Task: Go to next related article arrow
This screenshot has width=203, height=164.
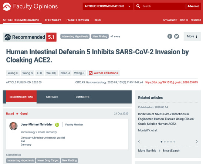Action: (x=197, y=141)
